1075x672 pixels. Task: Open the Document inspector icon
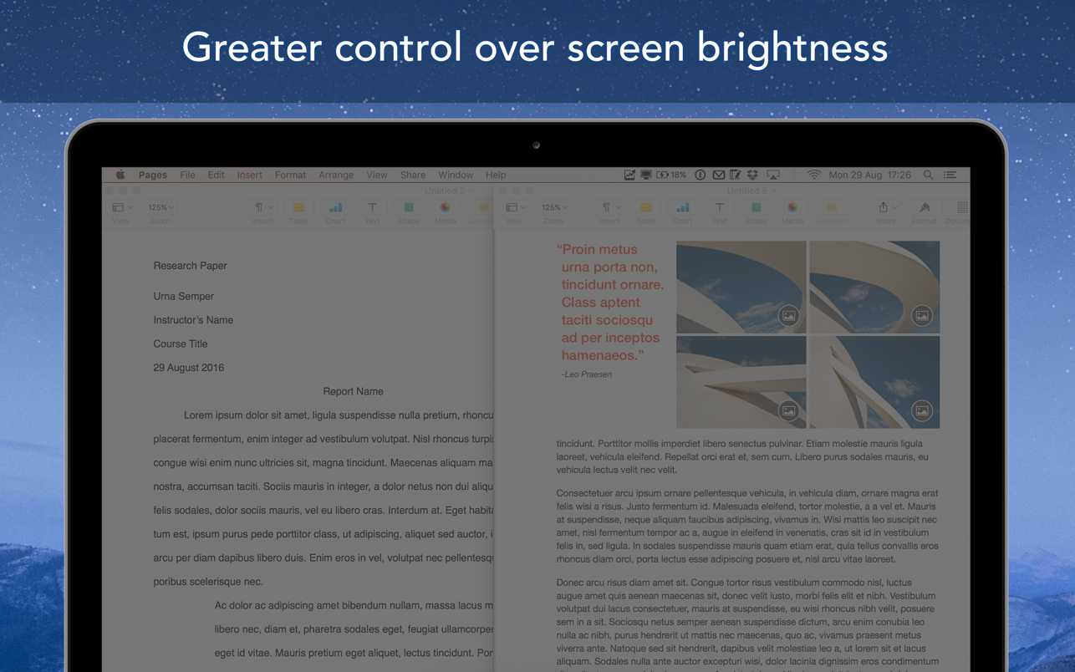click(x=962, y=208)
